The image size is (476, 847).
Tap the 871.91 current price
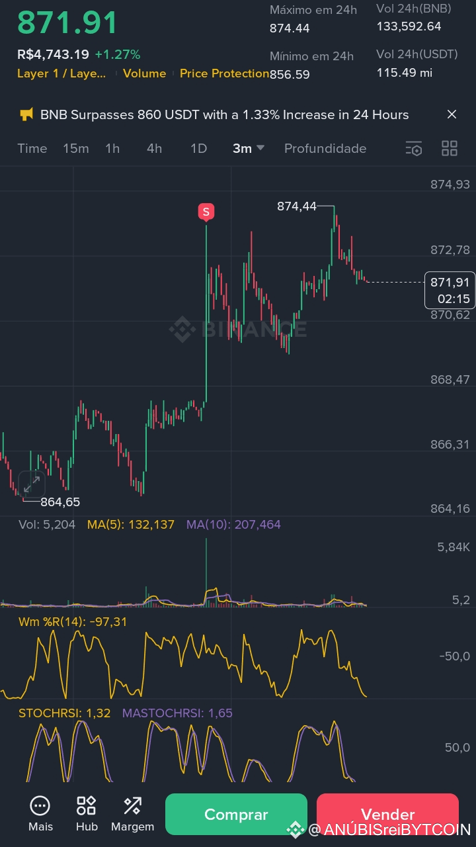(x=67, y=22)
